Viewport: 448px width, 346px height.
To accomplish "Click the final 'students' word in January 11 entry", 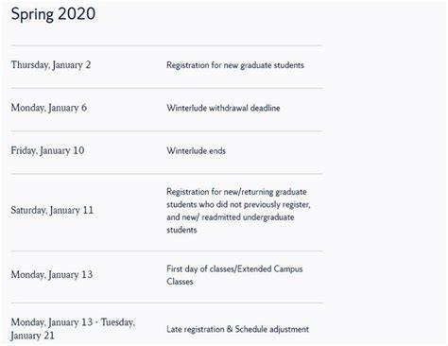I will 181,230.
